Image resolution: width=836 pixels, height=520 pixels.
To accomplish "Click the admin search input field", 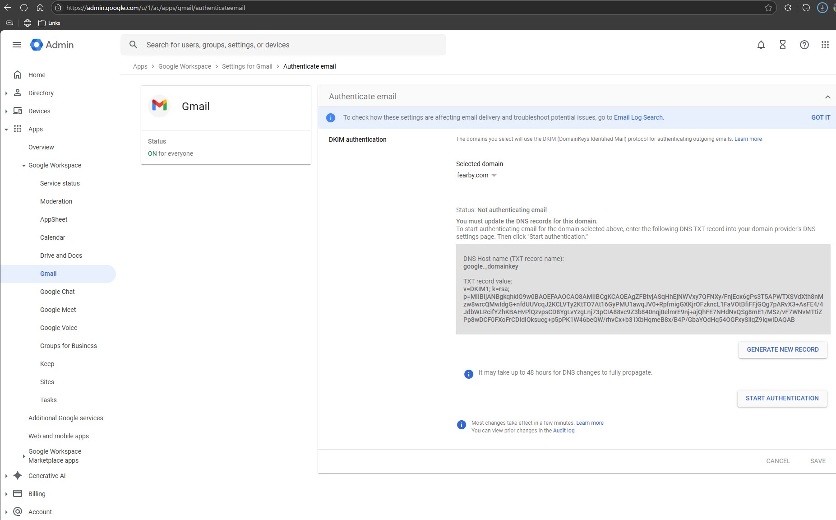I will click(x=289, y=45).
